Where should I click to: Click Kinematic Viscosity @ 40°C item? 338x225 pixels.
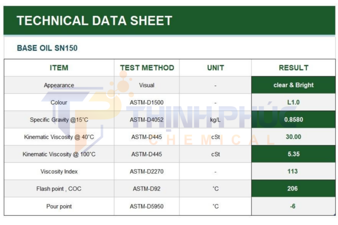[x=59, y=137]
